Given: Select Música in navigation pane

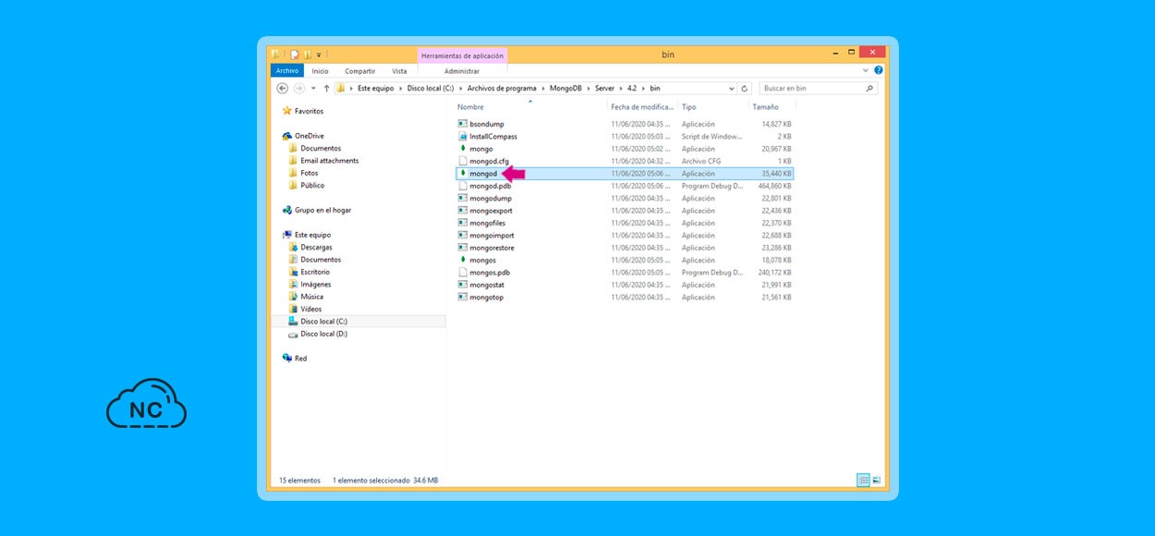Looking at the screenshot, I should coord(311,297).
